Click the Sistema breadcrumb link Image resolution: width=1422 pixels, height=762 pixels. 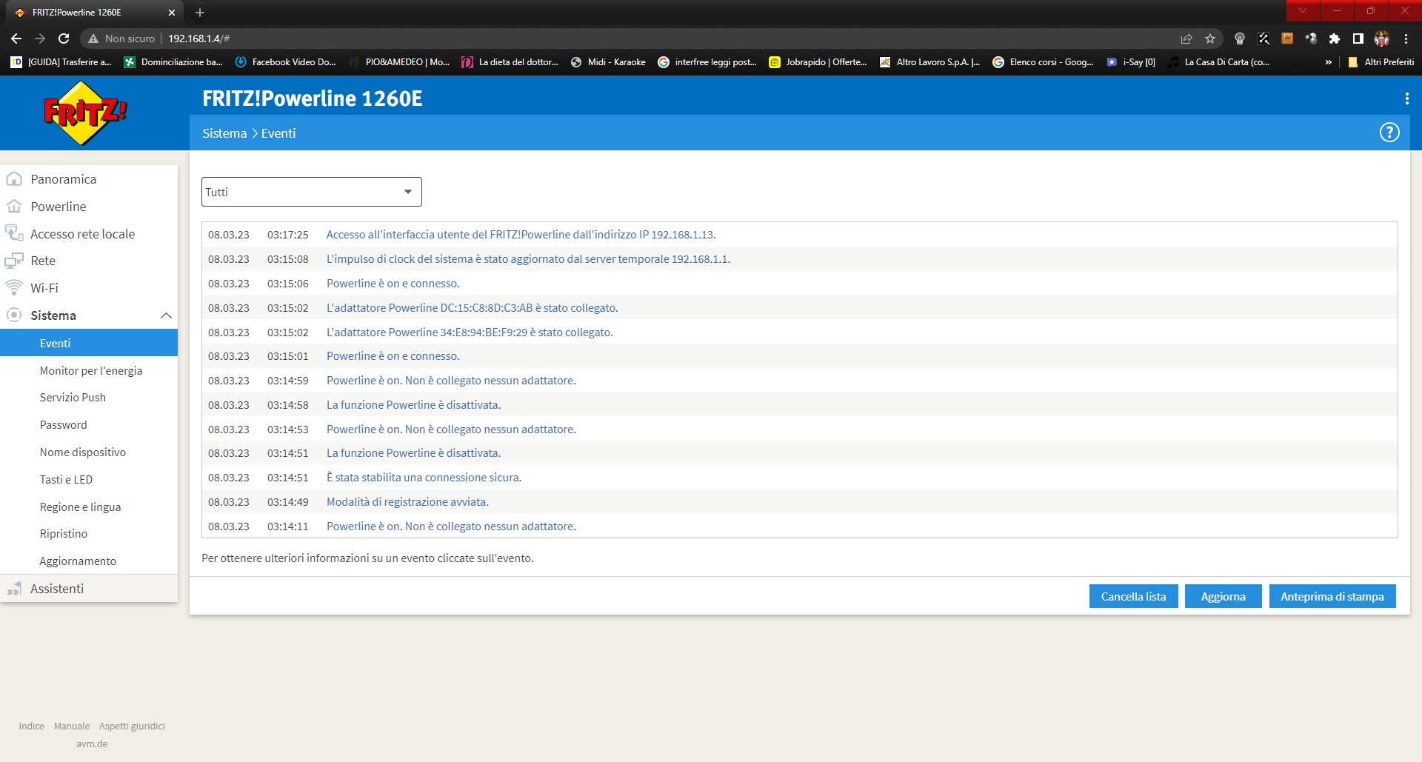[224, 133]
